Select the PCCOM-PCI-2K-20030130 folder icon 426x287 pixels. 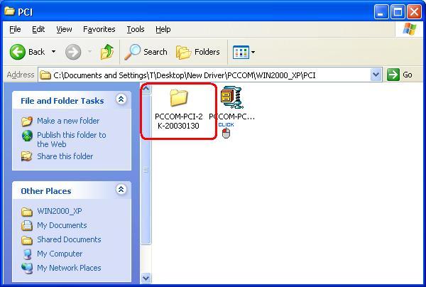pos(179,97)
